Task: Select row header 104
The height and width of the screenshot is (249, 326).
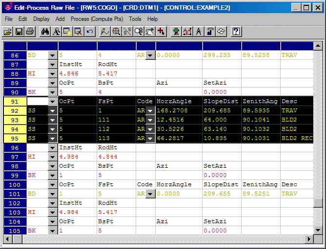Action: [x=15, y=222]
